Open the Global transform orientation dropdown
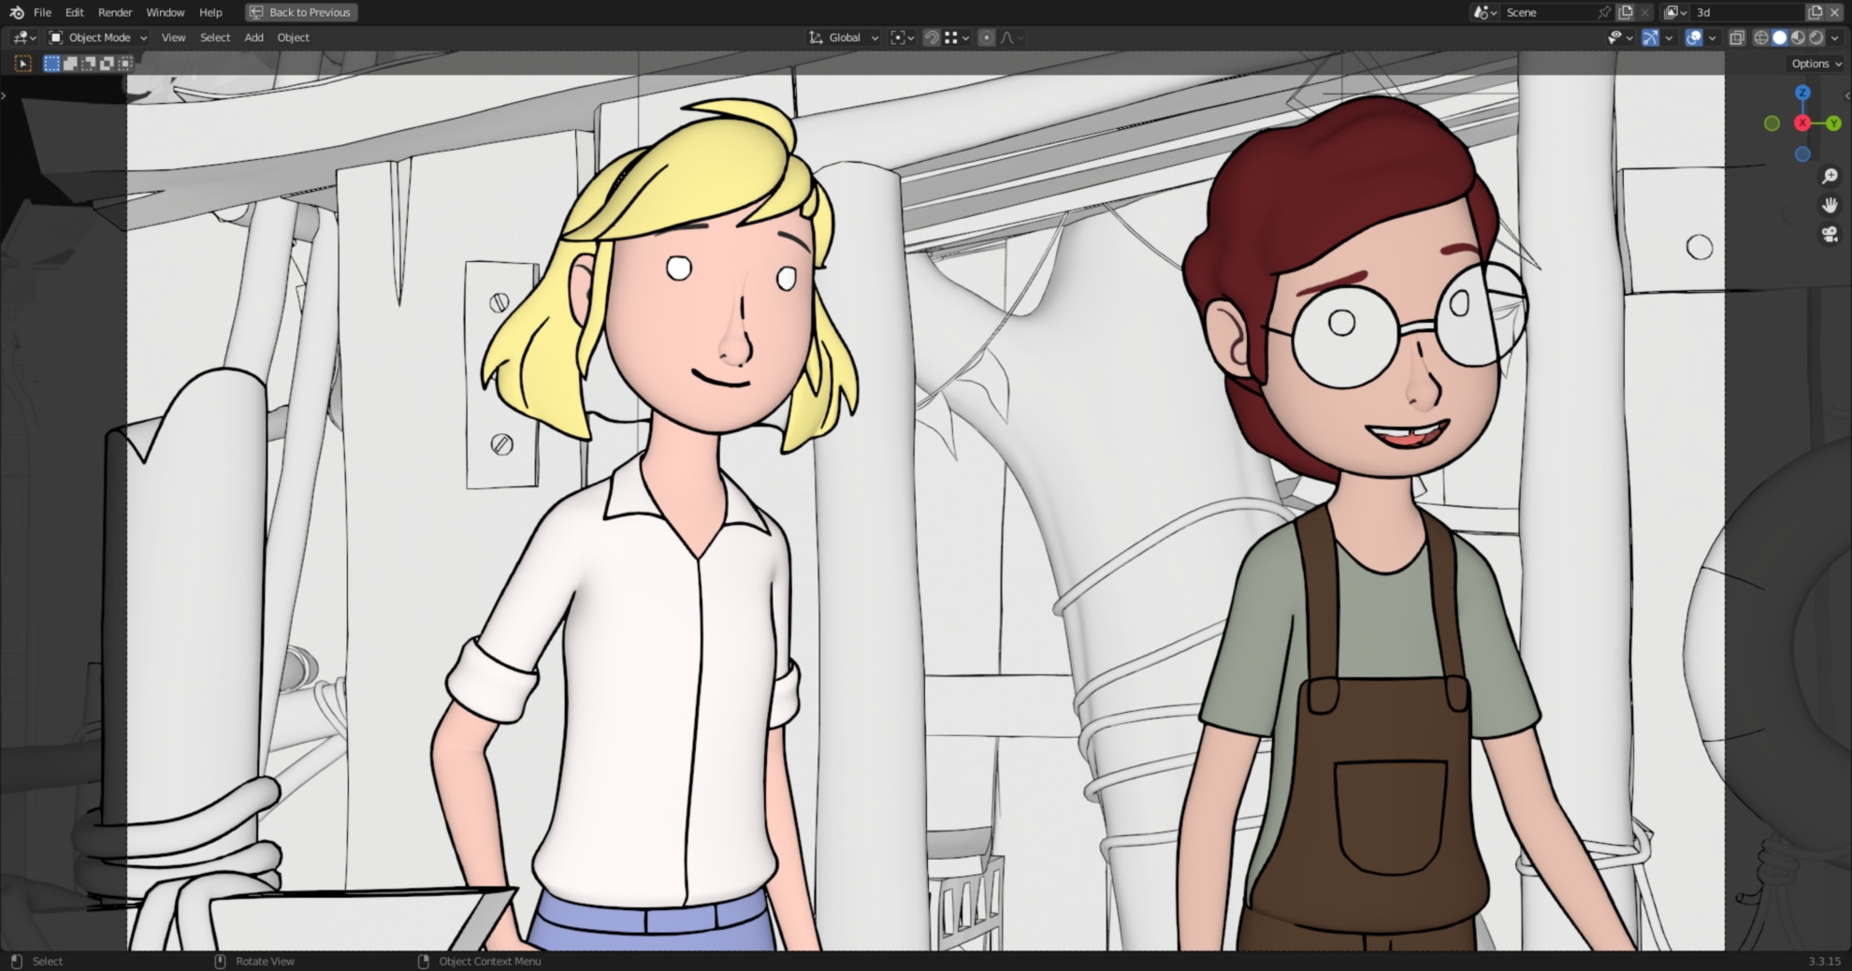This screenshot has height=971, width=1852. (x=841, y=37)
